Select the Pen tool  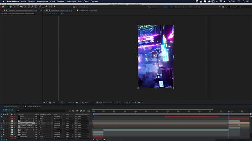pyautogui.click(x=32, y=7)
